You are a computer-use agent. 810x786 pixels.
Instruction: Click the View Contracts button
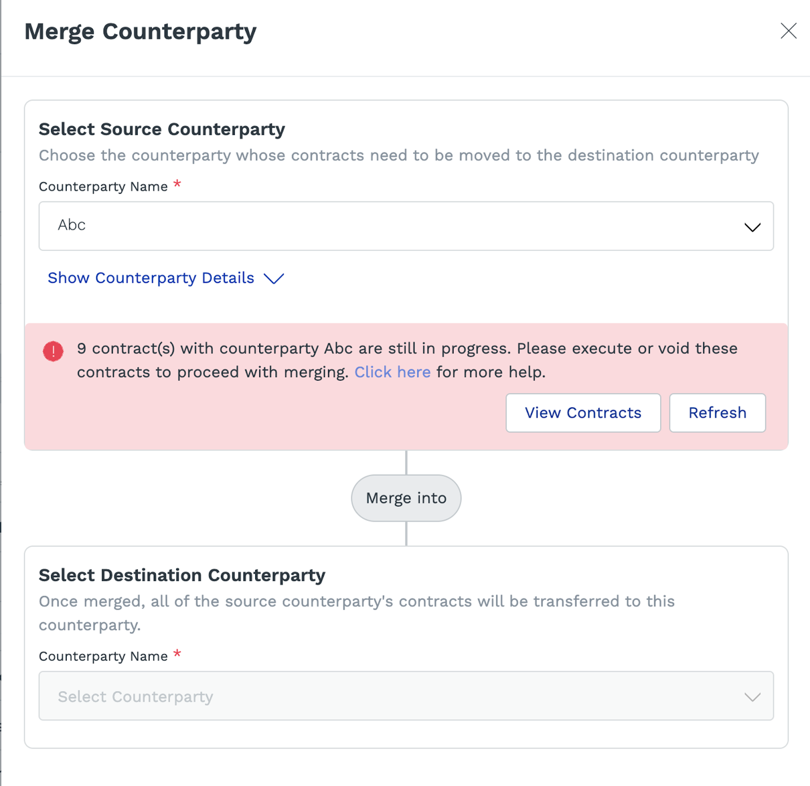click(x=582, y=413)
